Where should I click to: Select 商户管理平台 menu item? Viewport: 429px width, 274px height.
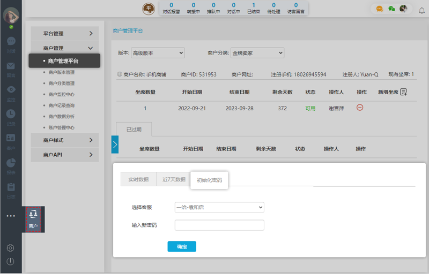tap(64, 61)
